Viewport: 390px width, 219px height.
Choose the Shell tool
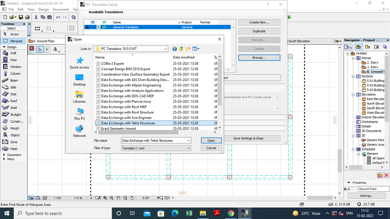coord(13,108)
